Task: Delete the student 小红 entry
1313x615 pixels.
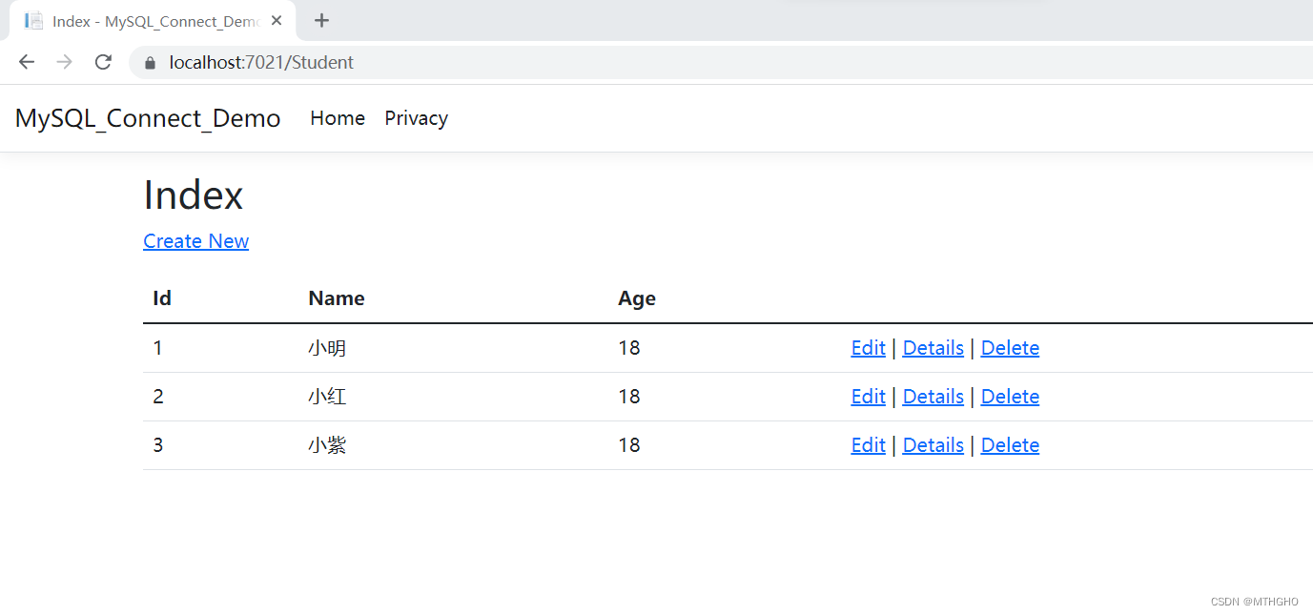Action: 1010,397
